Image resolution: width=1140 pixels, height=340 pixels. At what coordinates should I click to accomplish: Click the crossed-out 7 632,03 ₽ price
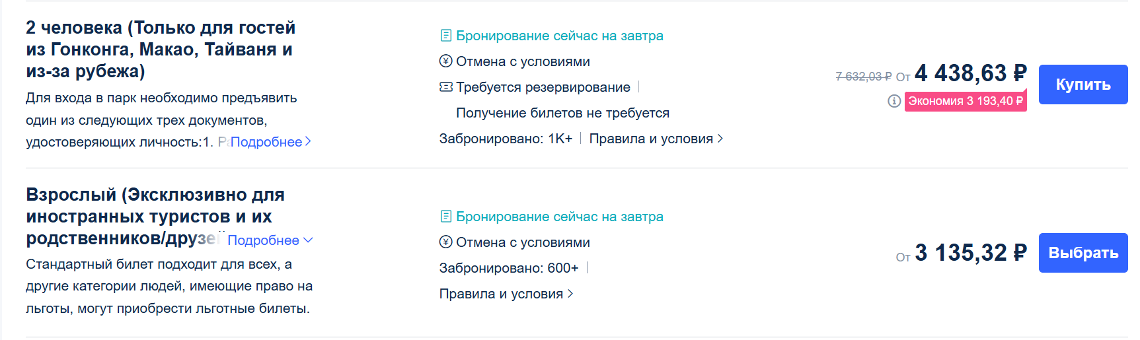tap(863, 77)
